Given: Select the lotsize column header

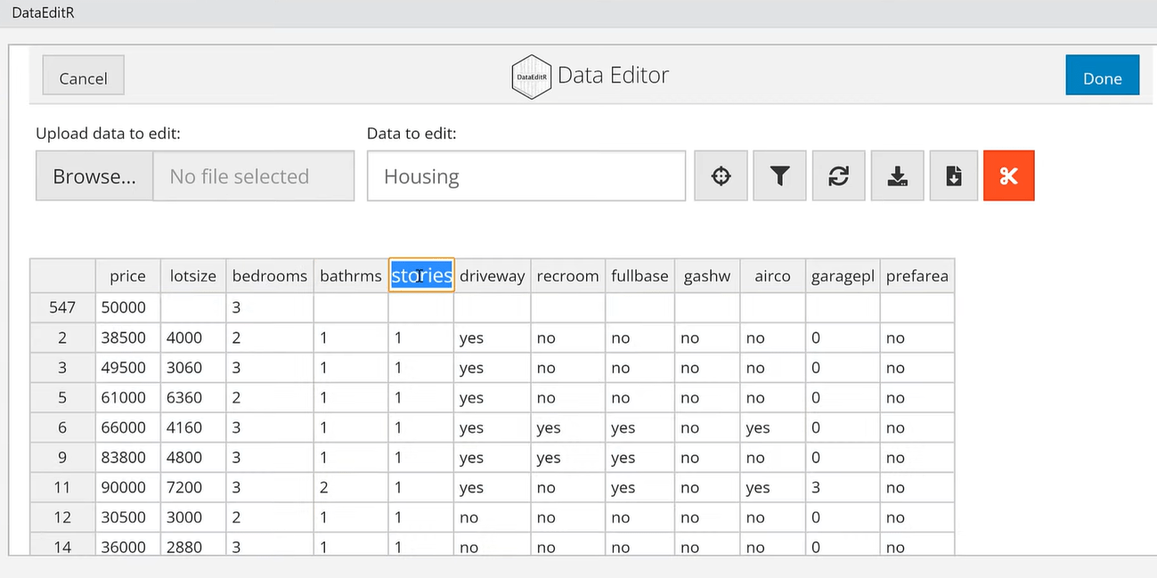Looking at the screenshot, I should (x=193, y=276).
